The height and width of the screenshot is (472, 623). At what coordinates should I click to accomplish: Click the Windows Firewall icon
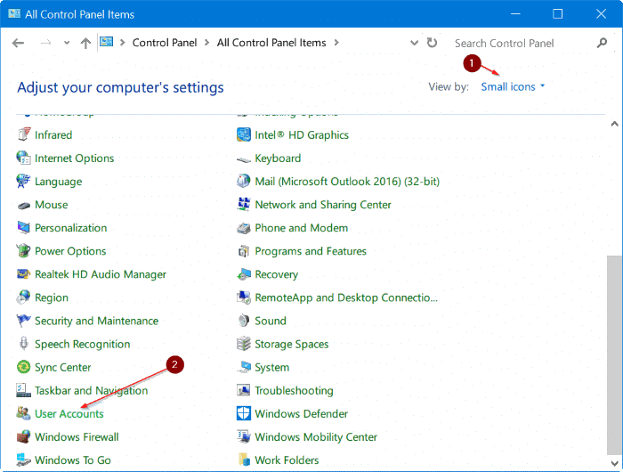click(24, 437)
